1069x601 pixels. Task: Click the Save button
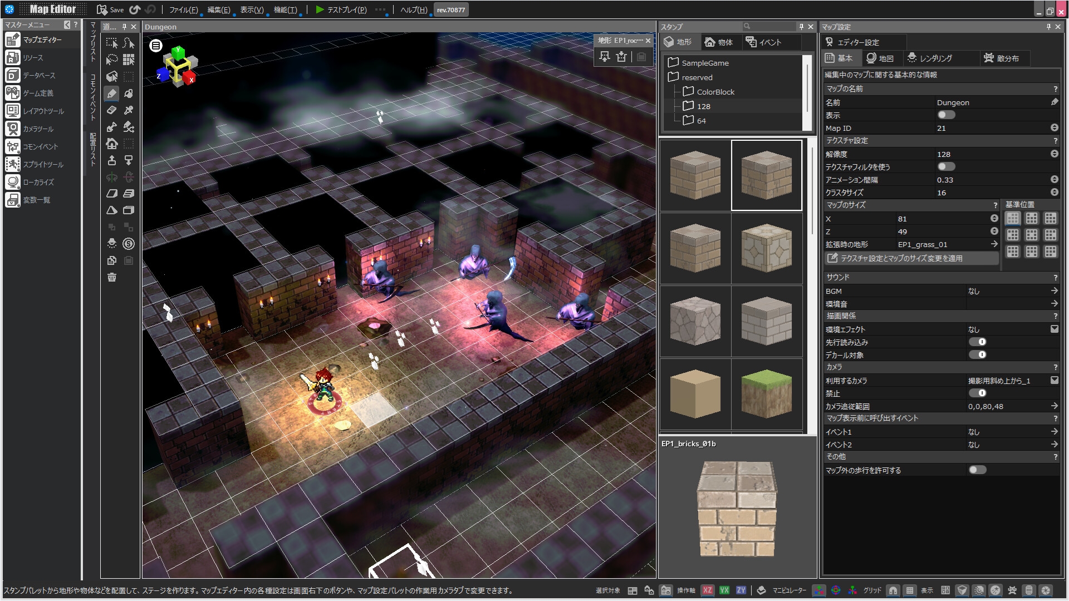coord(110,10)
